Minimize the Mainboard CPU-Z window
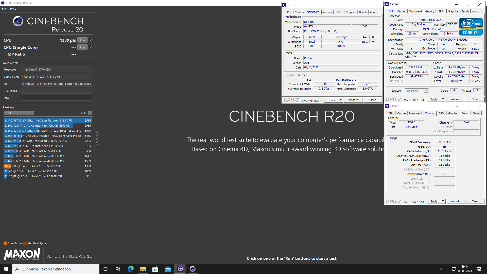Screen dimensions: 487x274 (x=354, y=5)
